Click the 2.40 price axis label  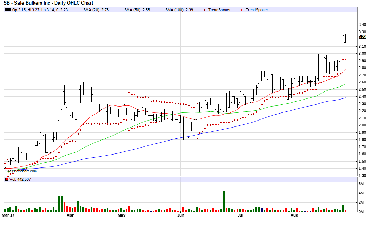[x=362, y=96]
